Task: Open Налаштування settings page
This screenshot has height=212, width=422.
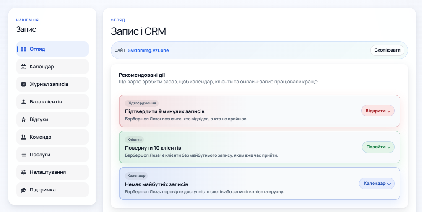Action: coord(52,172)
